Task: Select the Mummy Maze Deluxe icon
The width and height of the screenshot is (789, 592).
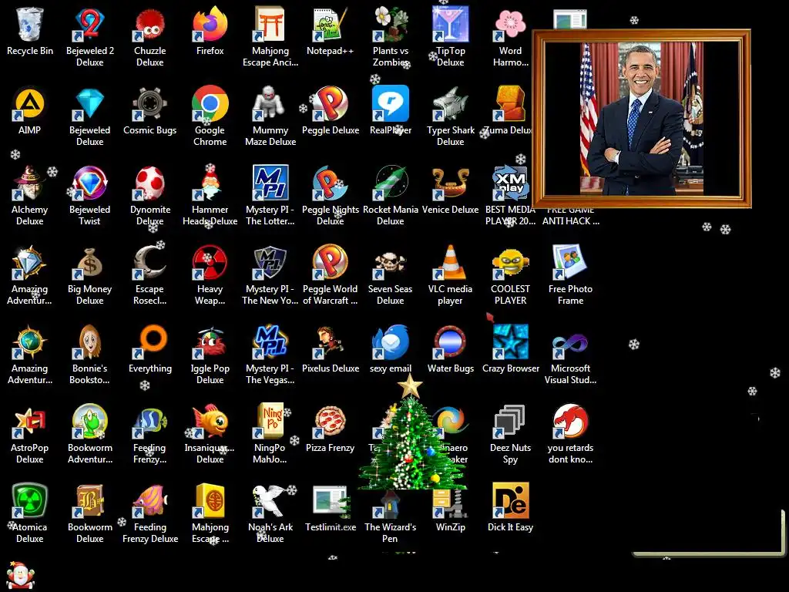Action: coord(270,104)
